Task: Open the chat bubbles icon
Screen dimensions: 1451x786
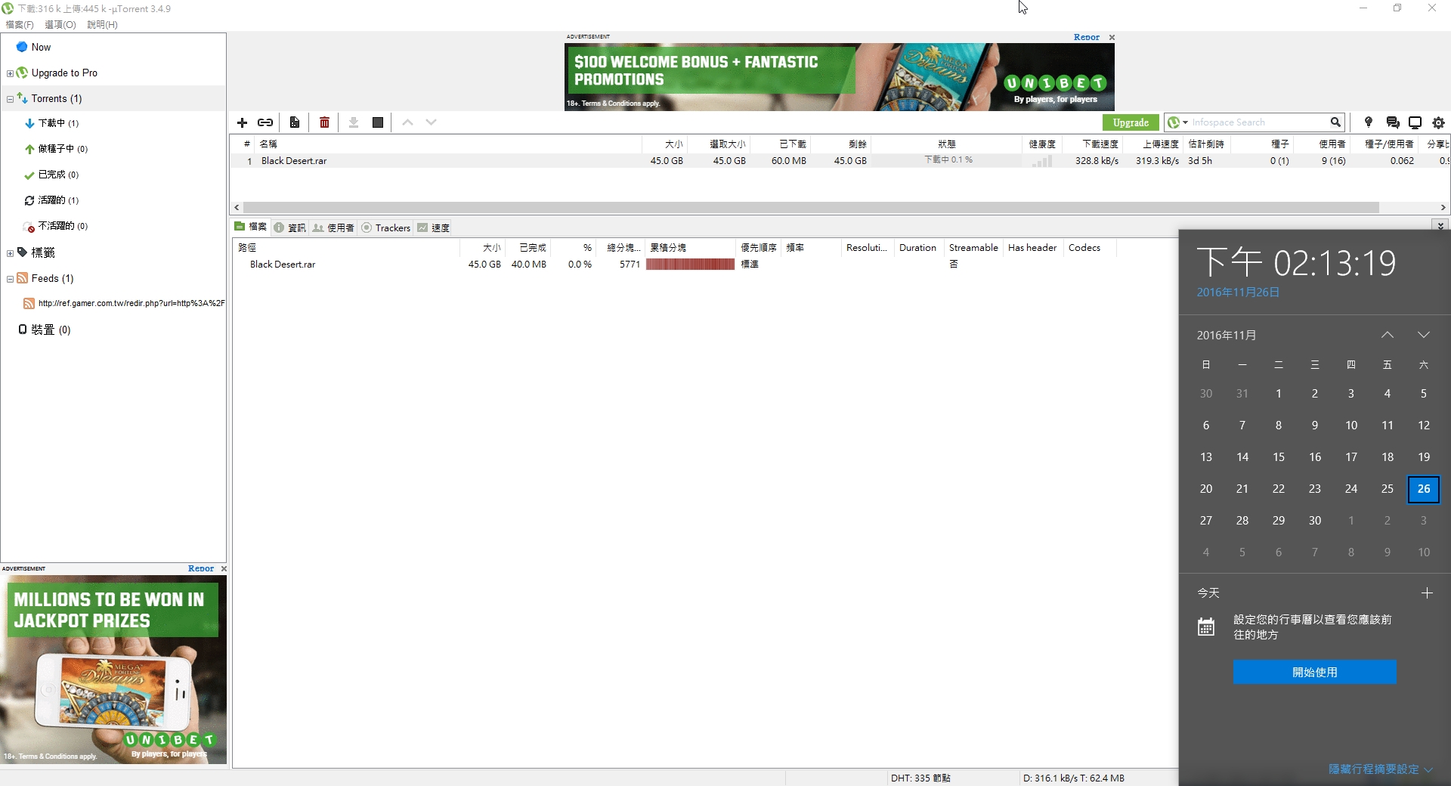Action: pos(1393,122)
